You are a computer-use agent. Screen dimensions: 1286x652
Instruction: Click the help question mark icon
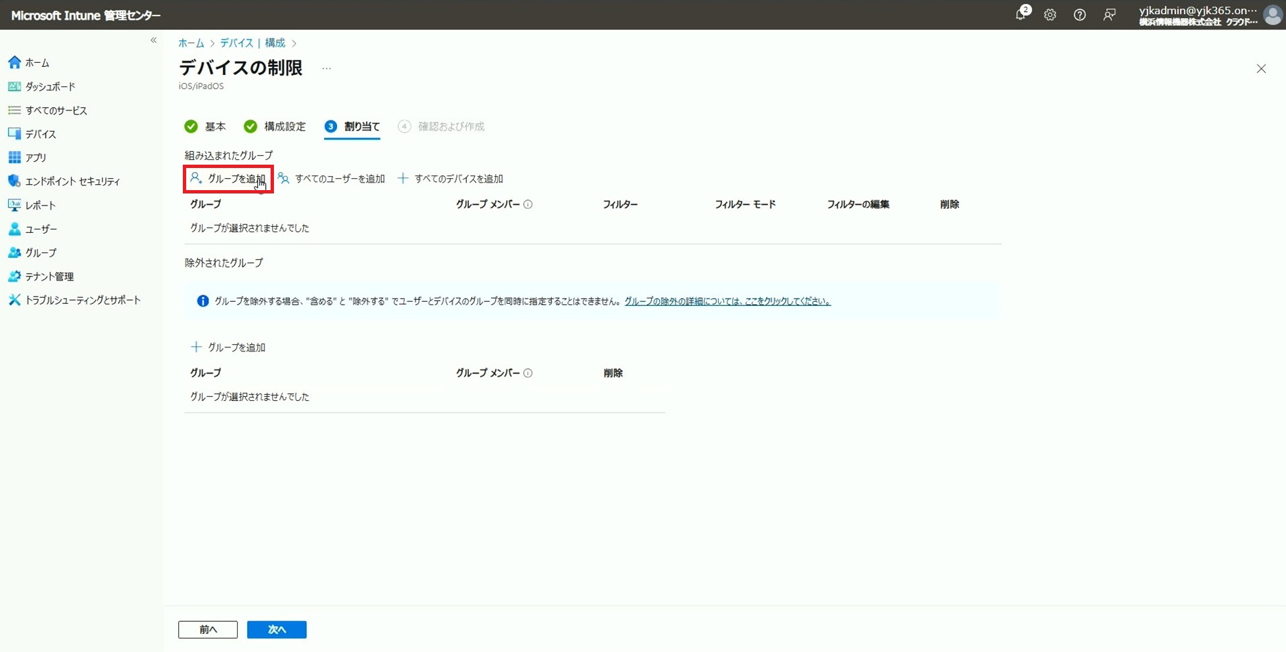(1079, 15)
